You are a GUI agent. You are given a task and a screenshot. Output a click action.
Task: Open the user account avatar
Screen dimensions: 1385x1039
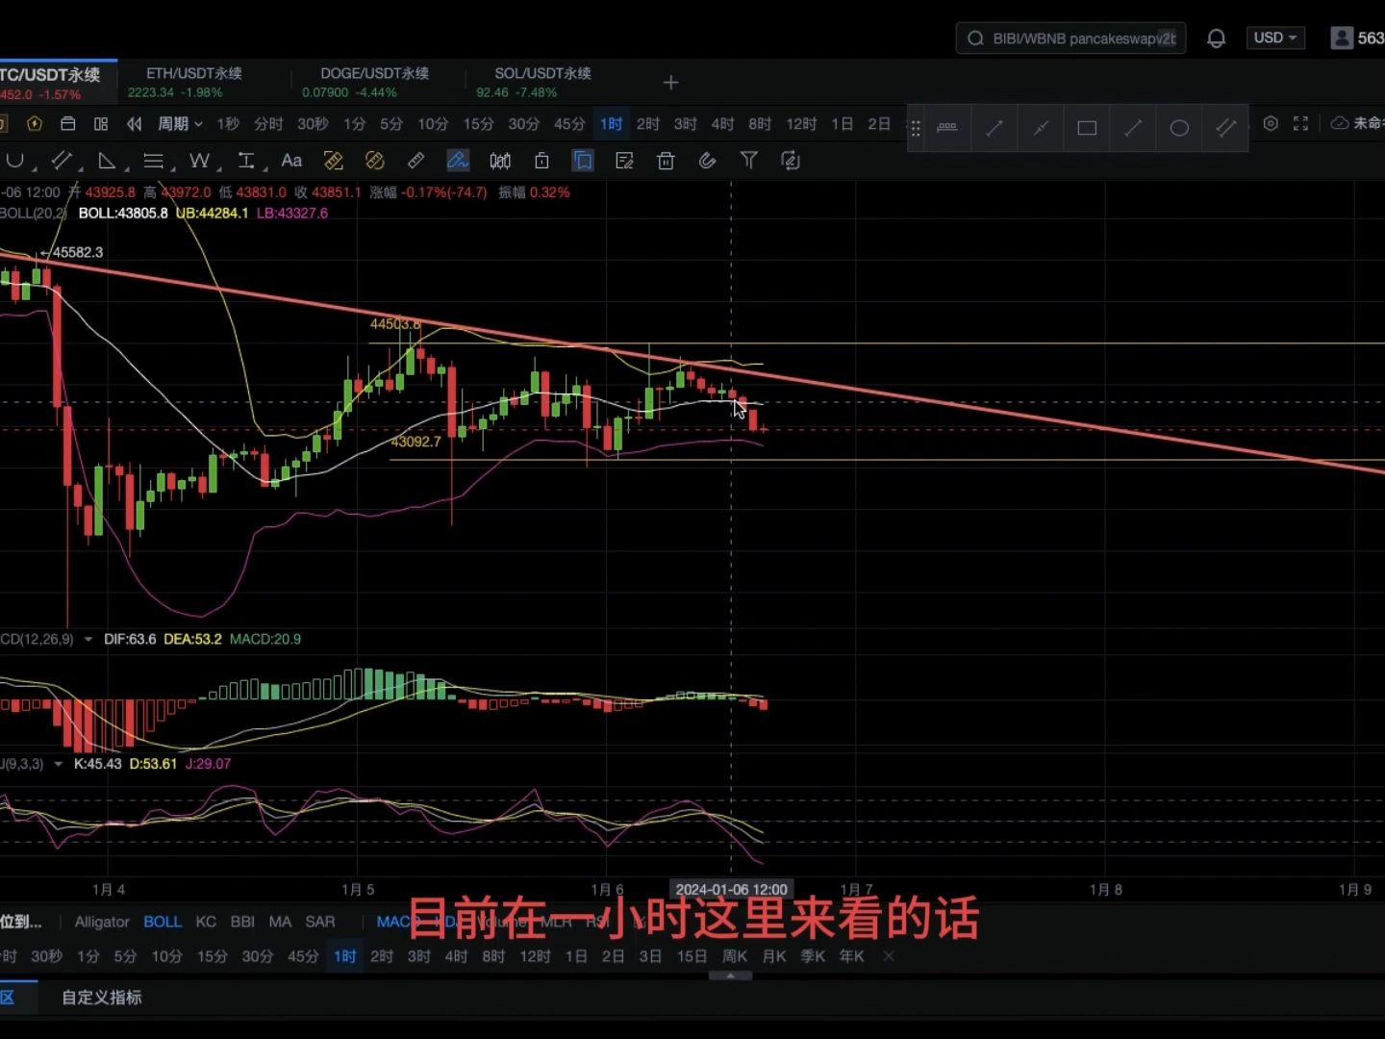[x=1342, y=38]
